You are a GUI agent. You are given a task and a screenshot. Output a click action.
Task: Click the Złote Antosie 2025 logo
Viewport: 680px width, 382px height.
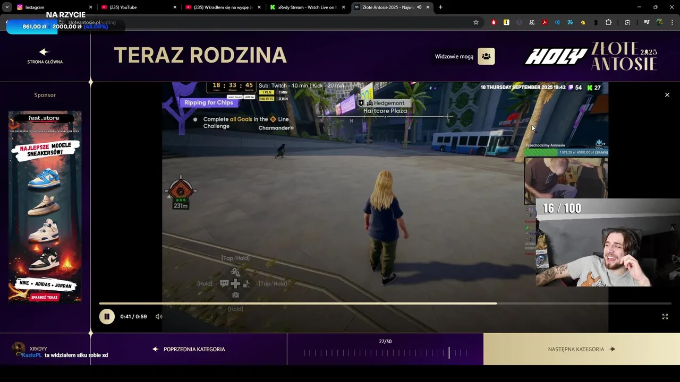(625, 56)
